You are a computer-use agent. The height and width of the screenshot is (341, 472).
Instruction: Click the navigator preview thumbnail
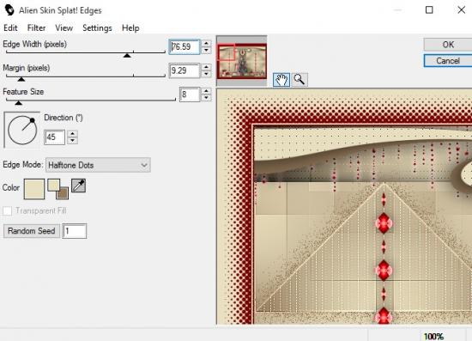(x=242, y=61)
